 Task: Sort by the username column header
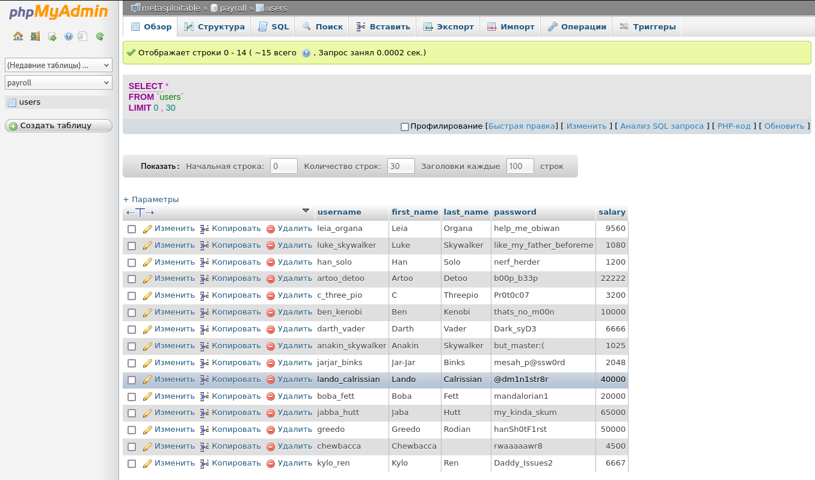click(339, 212)
